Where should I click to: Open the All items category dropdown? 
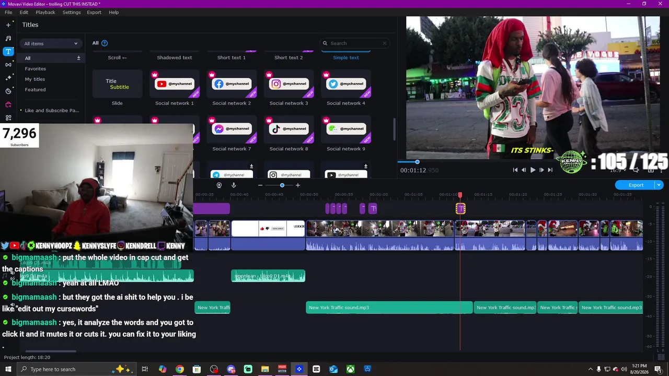51,43
